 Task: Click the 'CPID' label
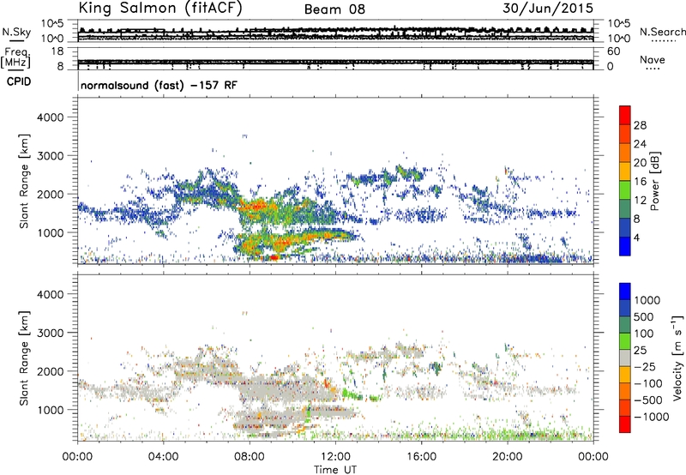(19, 81)
